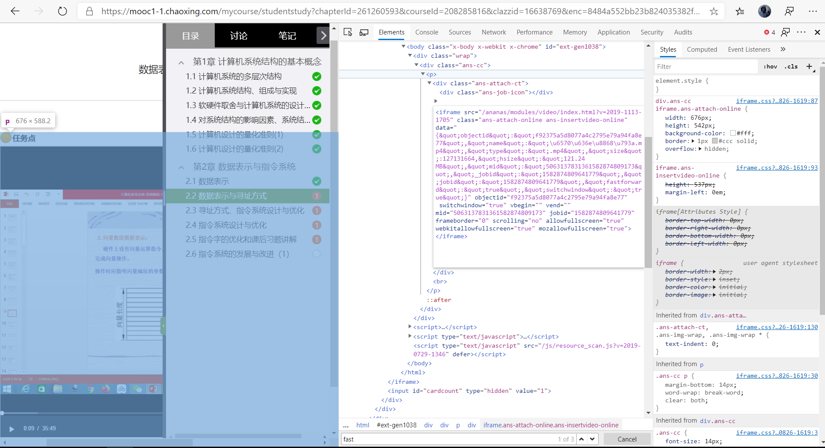The width and height of the screenshot is (825, 448).
Task: Open the 讨论 tab
Action: coord(238,36)
